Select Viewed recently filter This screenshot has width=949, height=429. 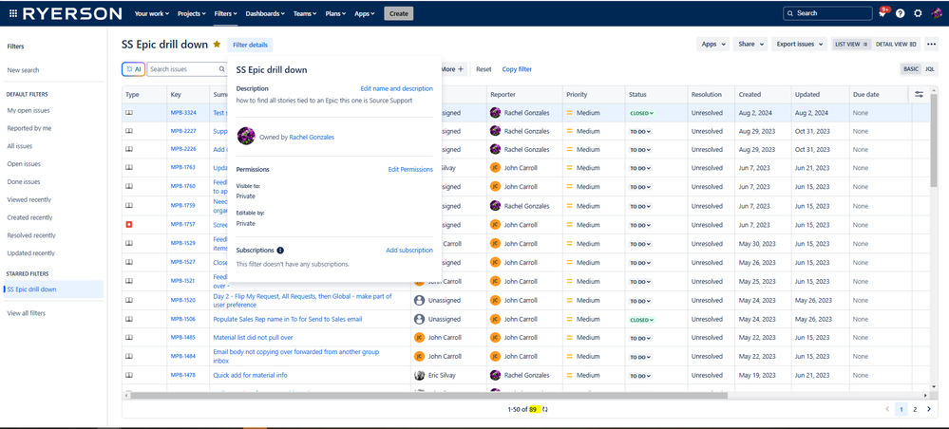pos(29,199)
